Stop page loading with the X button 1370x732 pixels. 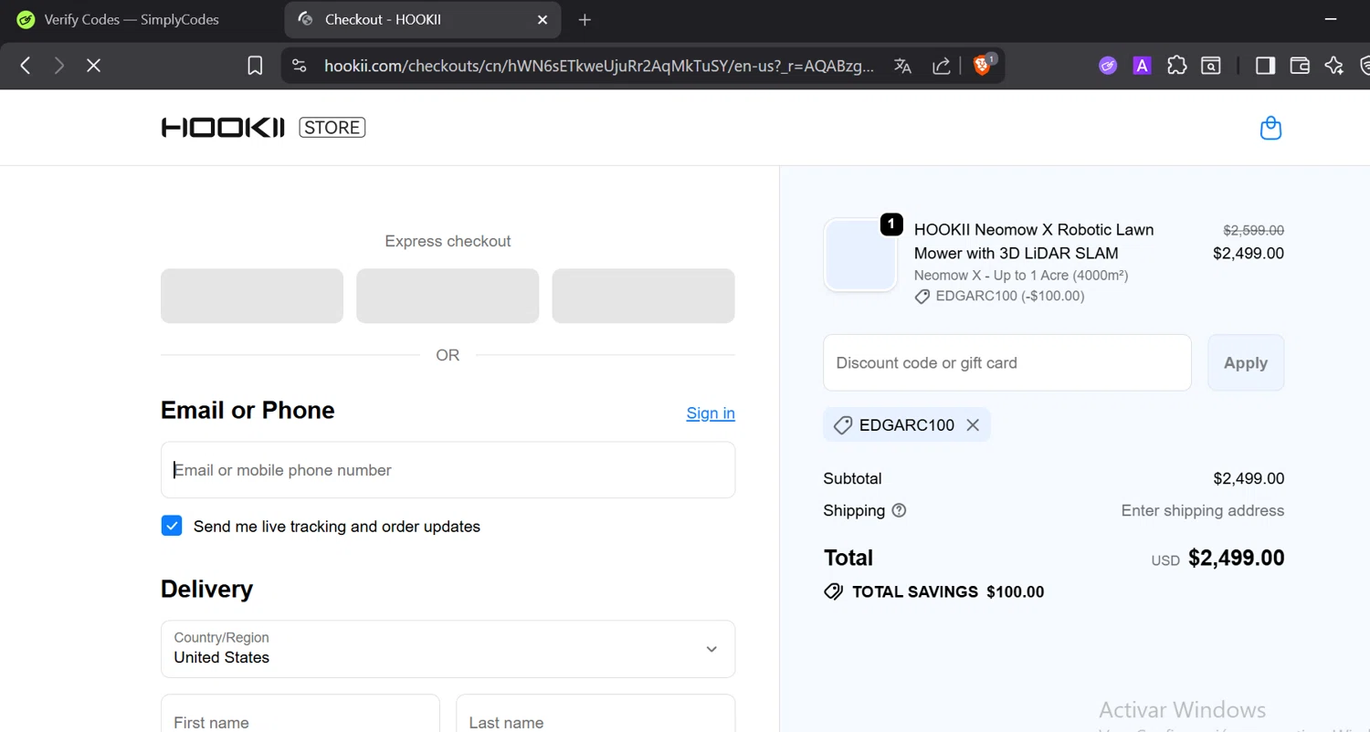[93, 66]
